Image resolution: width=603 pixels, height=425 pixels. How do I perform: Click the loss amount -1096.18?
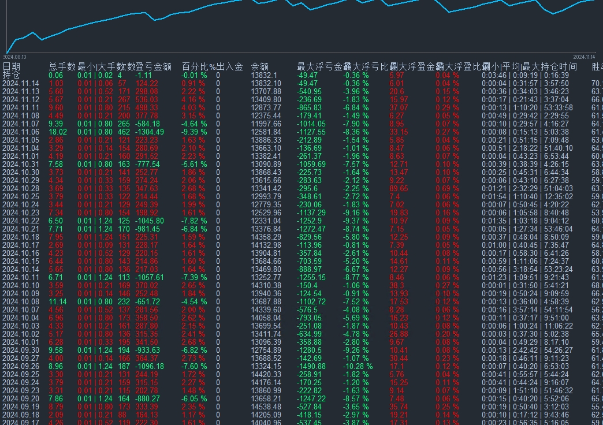click(150, 366)
